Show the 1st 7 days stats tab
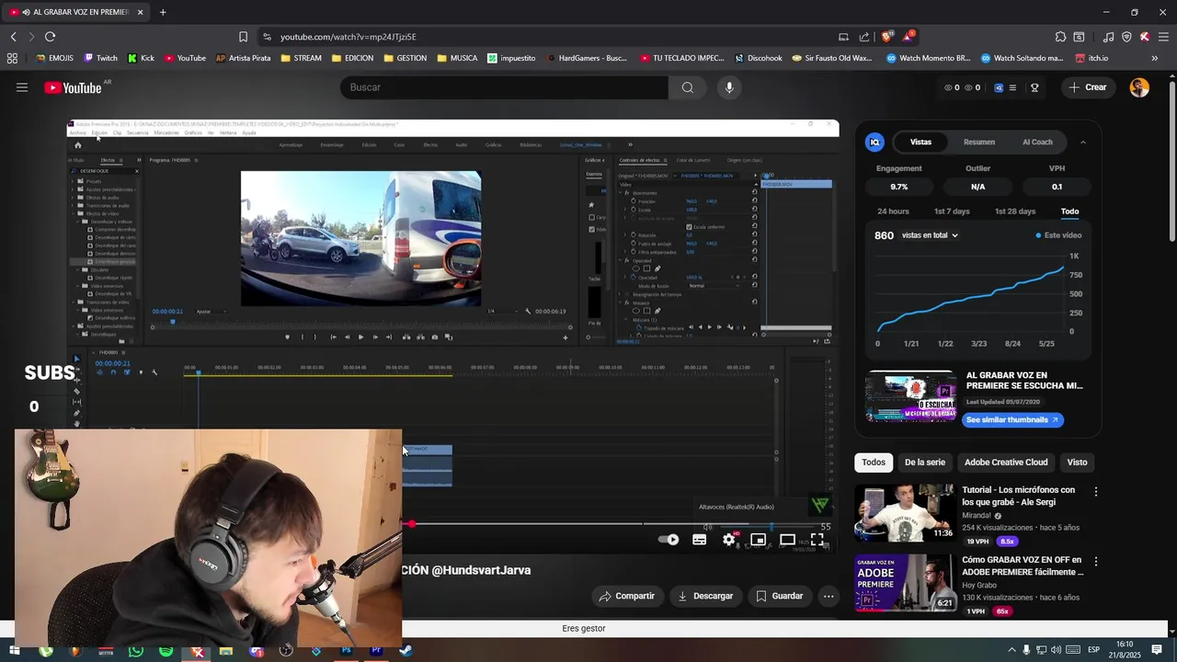 (952, 211)
